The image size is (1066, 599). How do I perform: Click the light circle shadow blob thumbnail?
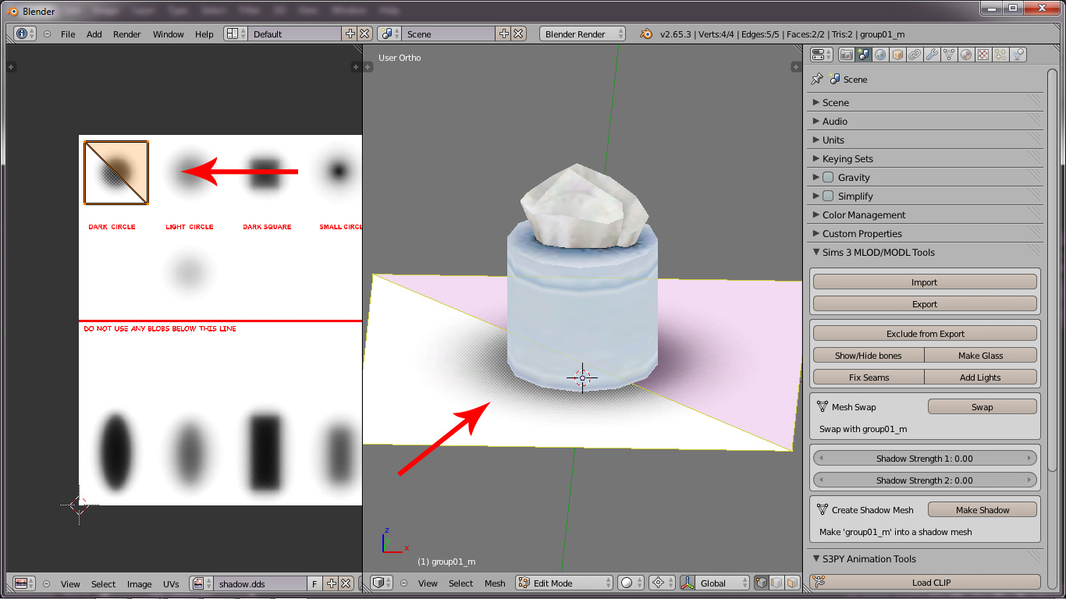[189, 172]
